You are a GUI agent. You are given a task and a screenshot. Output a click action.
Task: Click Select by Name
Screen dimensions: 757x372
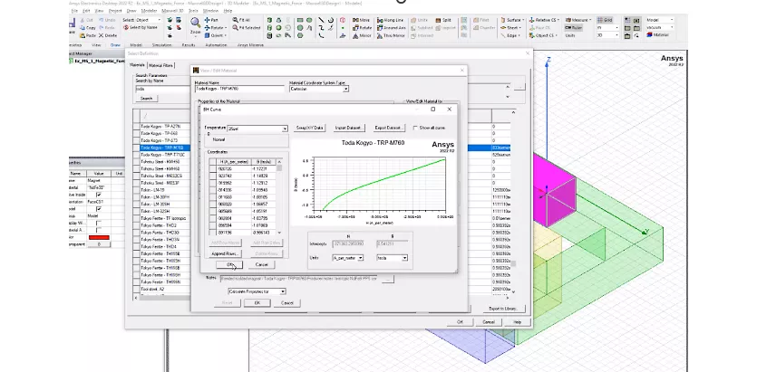pyautogui.click(x=140, y=28)
